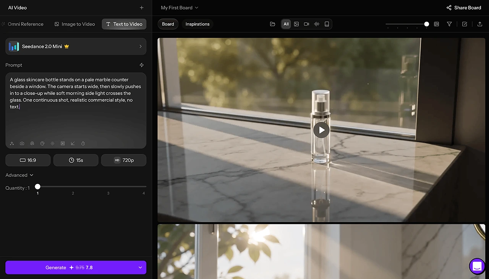
Task: Open the purple chat support widget
Action: 477,266
